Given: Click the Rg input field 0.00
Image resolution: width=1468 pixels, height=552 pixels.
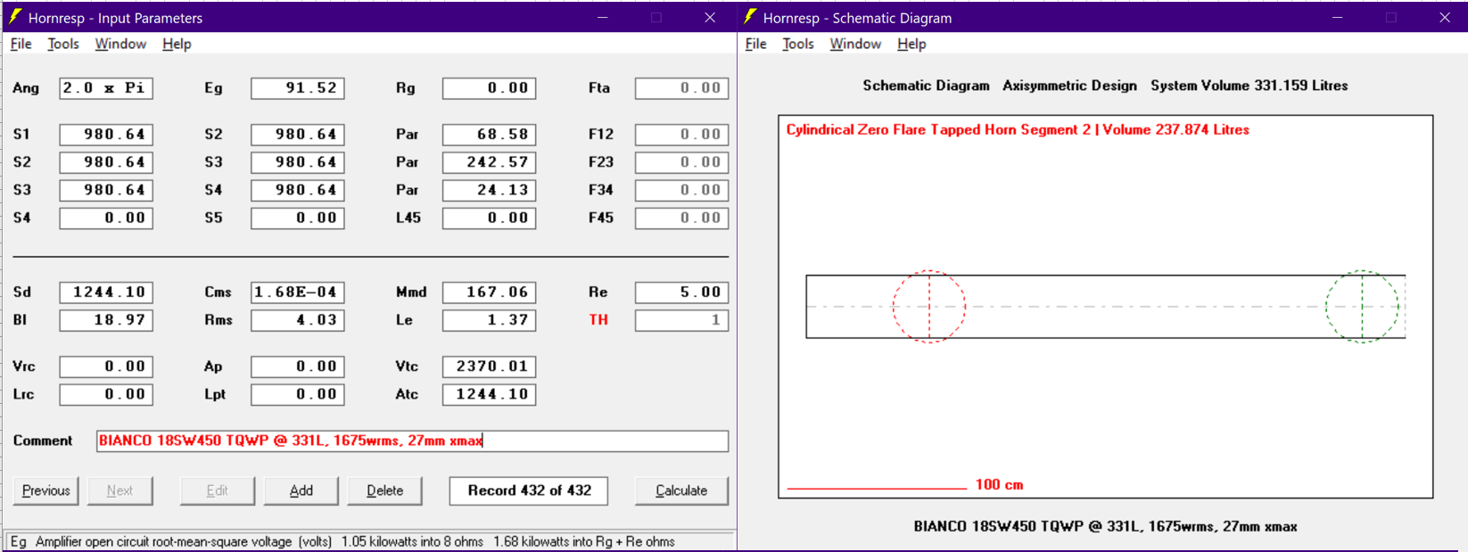Looking at the screenshot, I should pyautogui.click(x=490, y=88).
